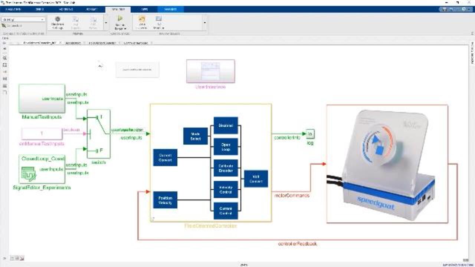Expand the Review Results gallery arrow
This screenshot has width=475, height=267.
point(204,23)
